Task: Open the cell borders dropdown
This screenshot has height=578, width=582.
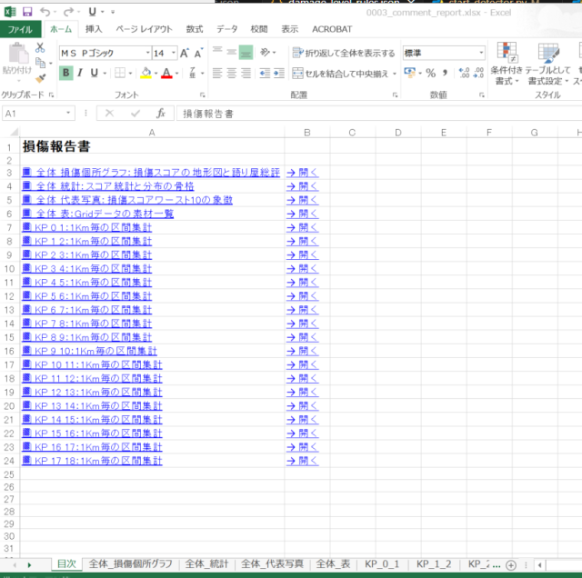Action: tap(130, 73)
